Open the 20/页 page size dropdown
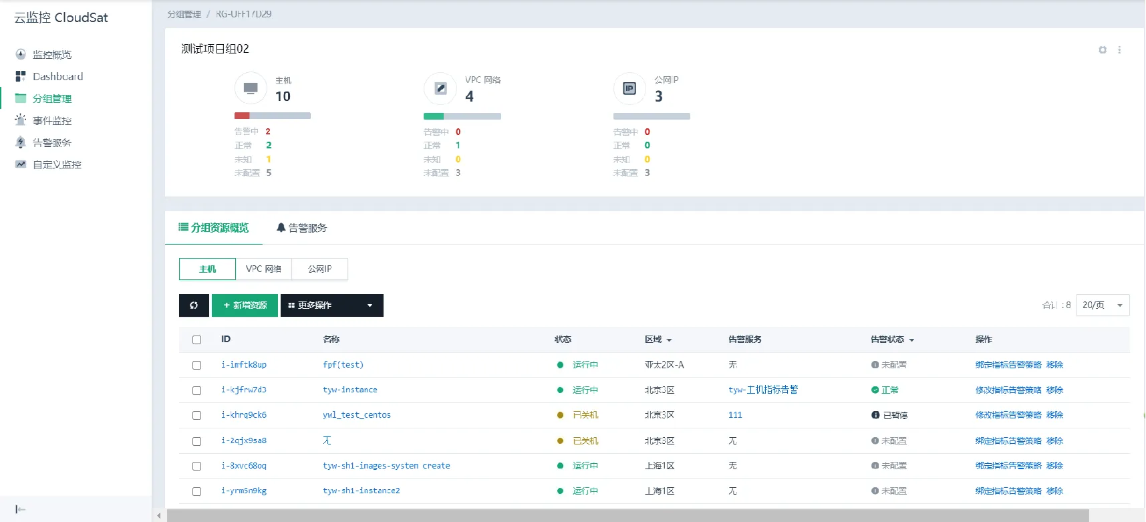 (x=1102, y=305)
